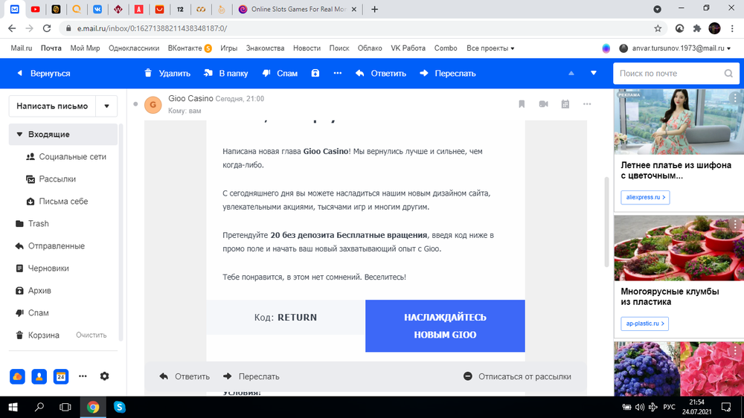This screenshot has width=744, height=418.
Task: Forward using toolbar Переслать
Action: tap(447, 74)
